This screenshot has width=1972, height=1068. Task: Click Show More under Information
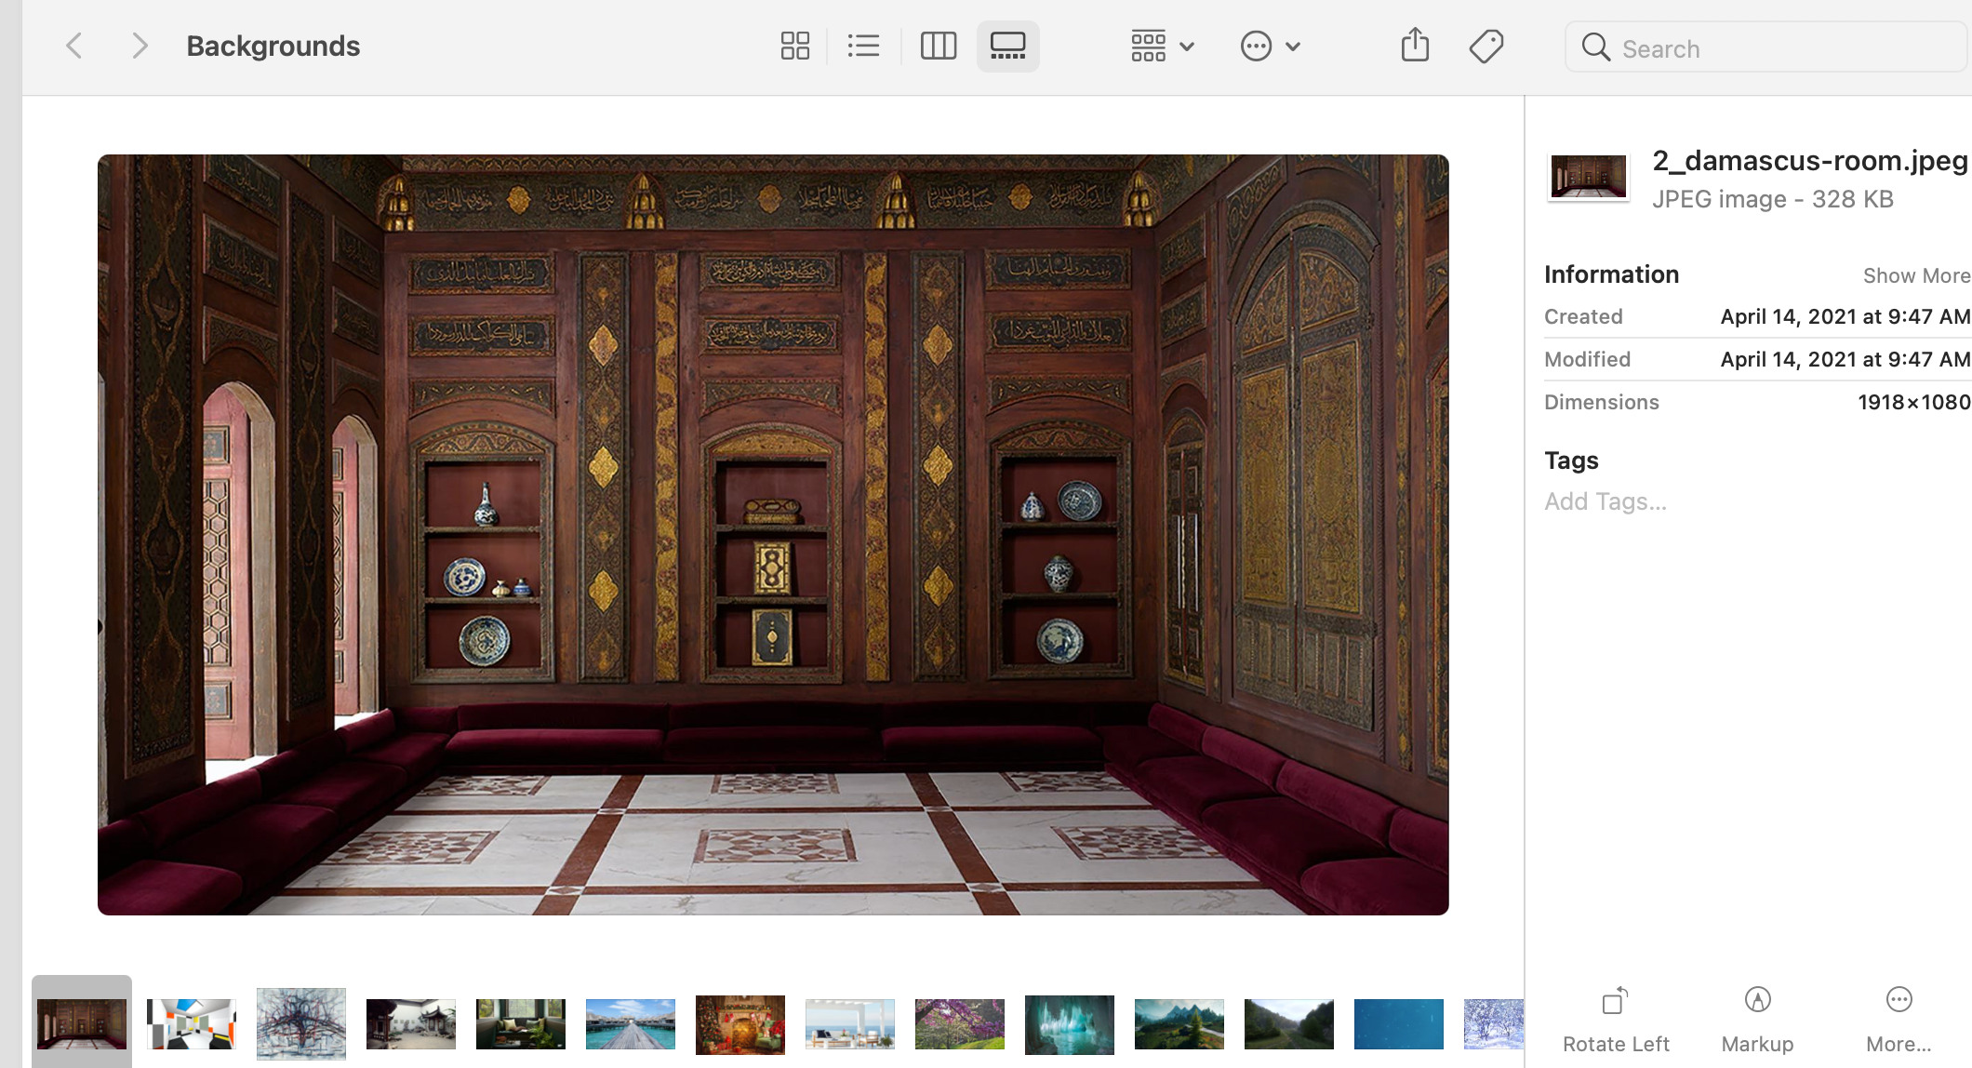coord(1915,275)
